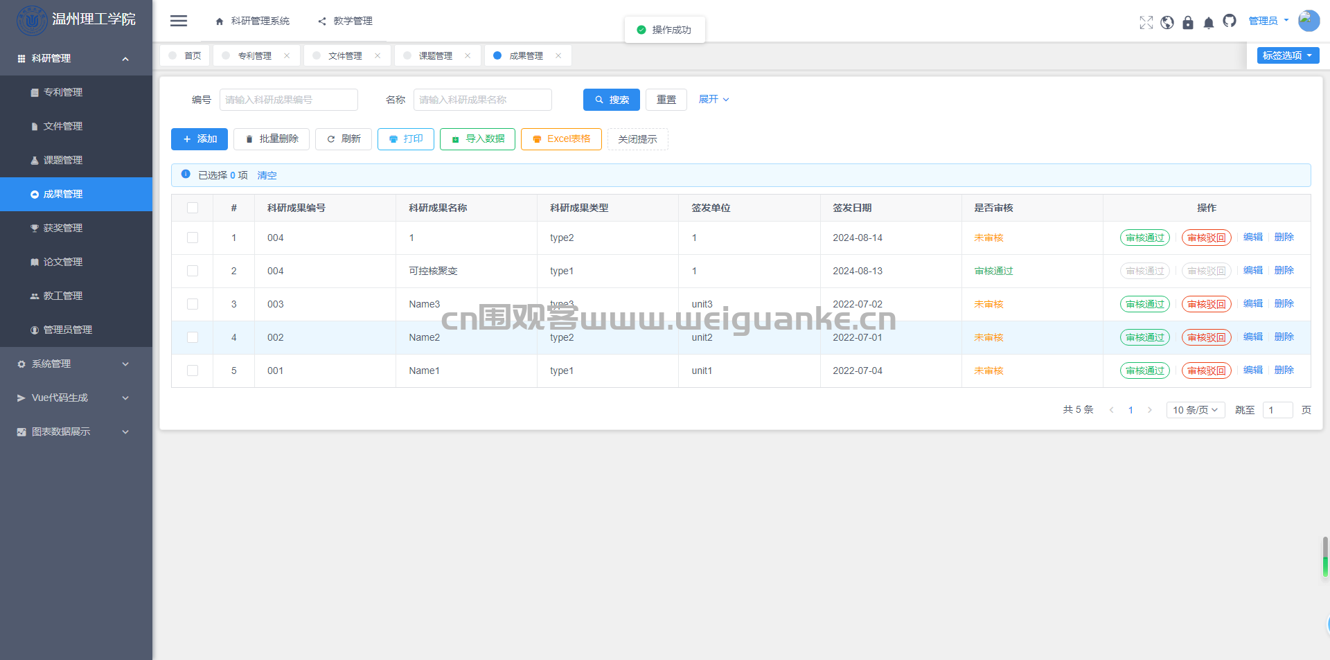Screen dimensions: 1330x660
Task: Close the 专利管理 tab
Action: [x=287, y=55]
